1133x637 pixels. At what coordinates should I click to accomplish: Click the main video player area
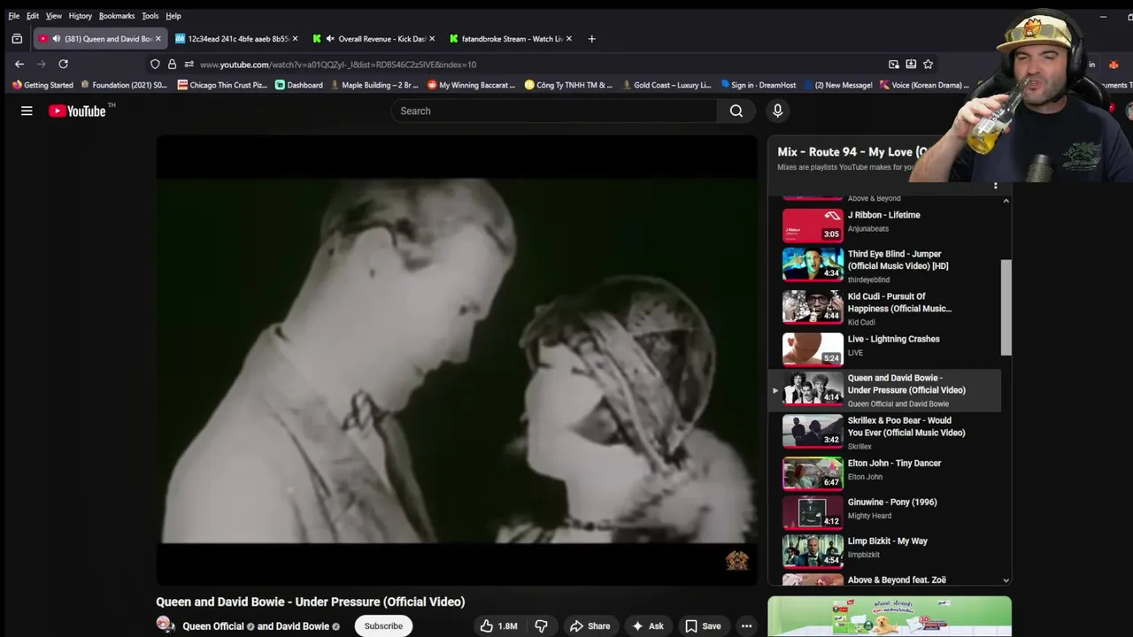457,360
